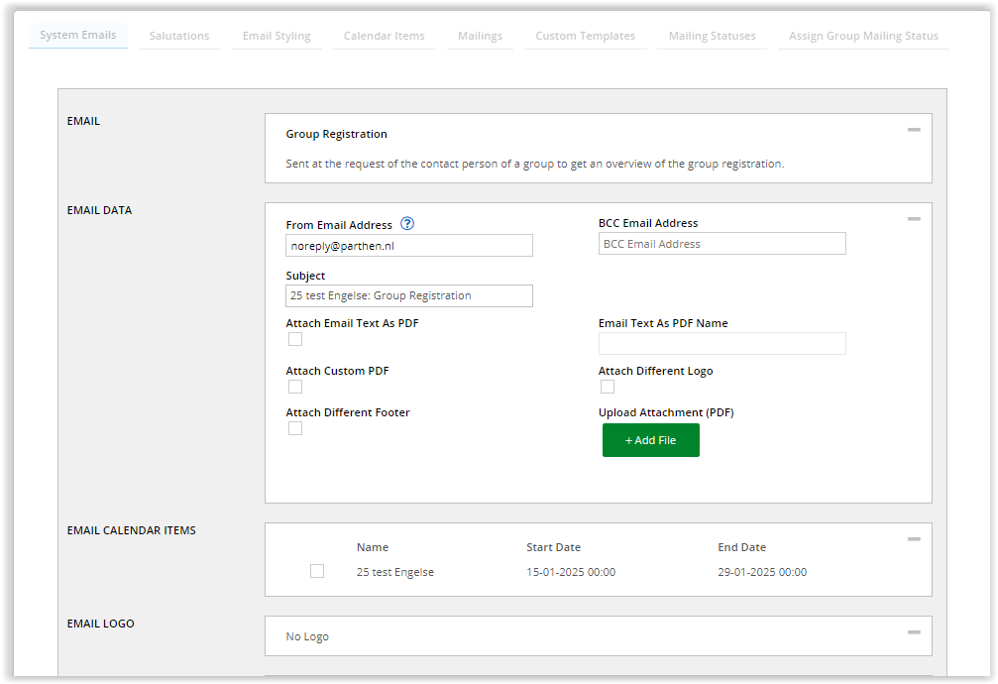
Task: Focus the From Email Address field
Action: point(409,246)
